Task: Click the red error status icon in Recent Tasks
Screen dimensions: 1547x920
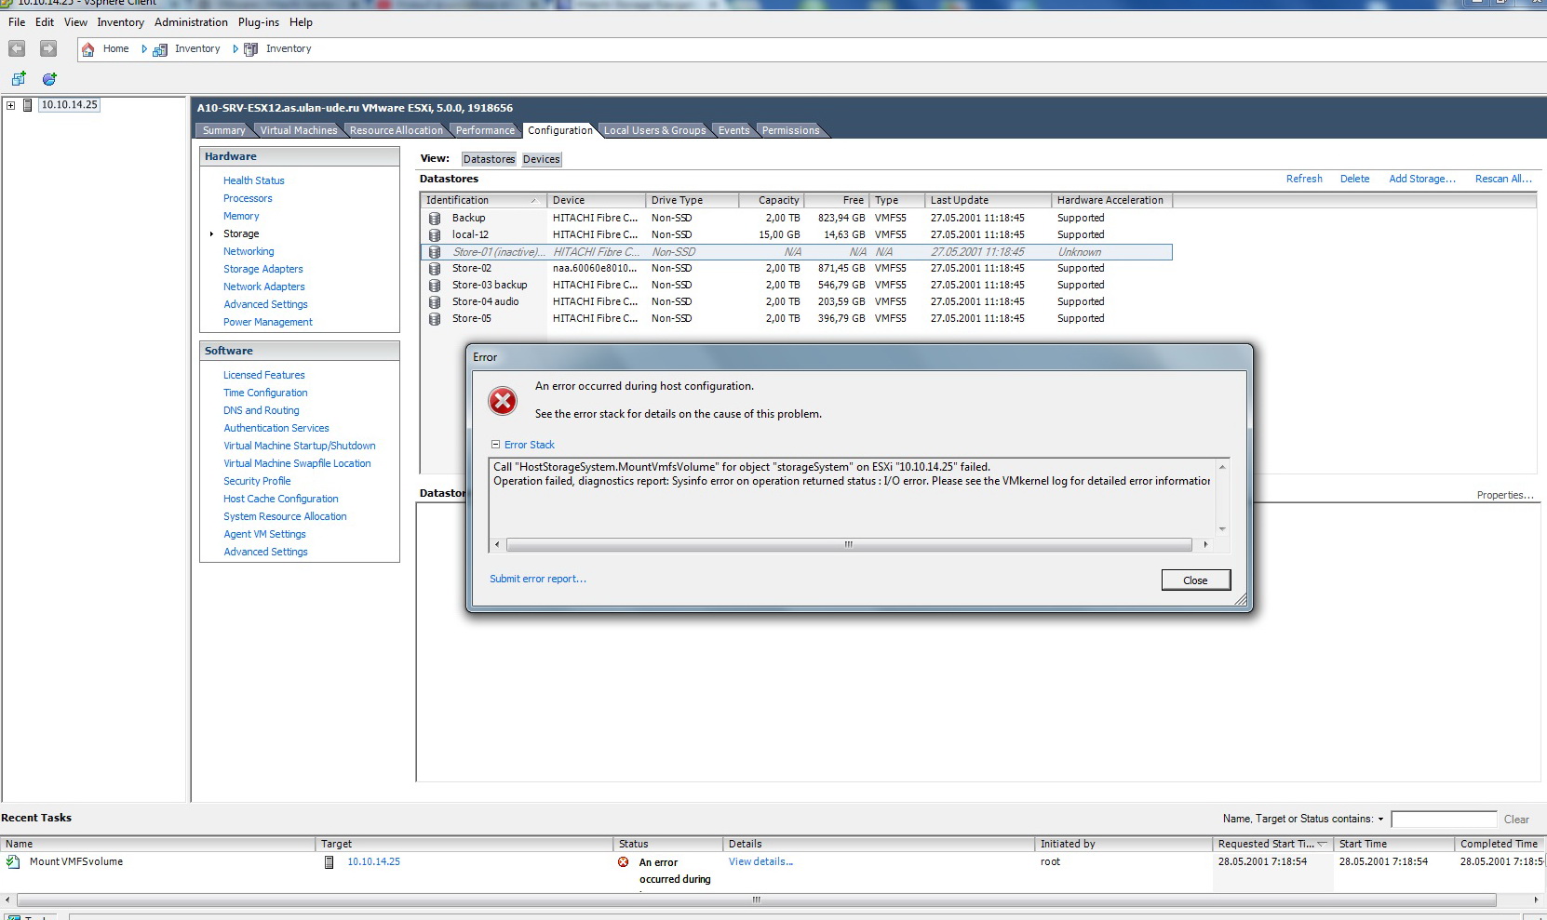Action: coord(624,862)
